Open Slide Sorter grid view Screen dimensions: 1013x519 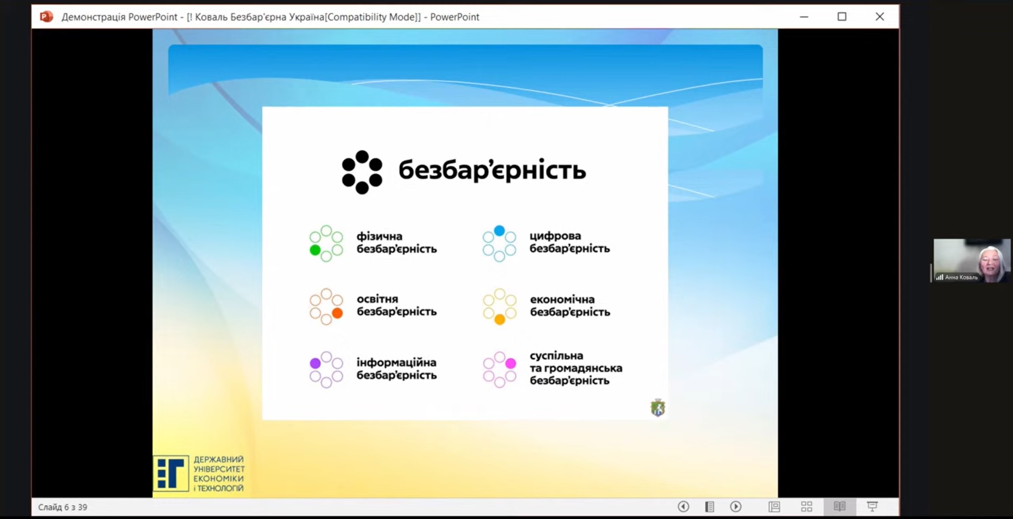[x=807, y=506]
